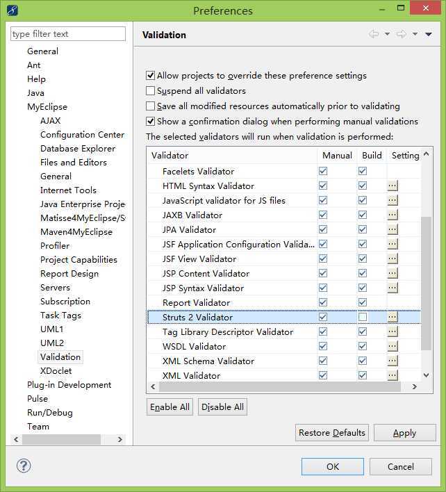446x492 pixels.
Task: Select the Struts 2 Validator row
Action: pos(284,317)
